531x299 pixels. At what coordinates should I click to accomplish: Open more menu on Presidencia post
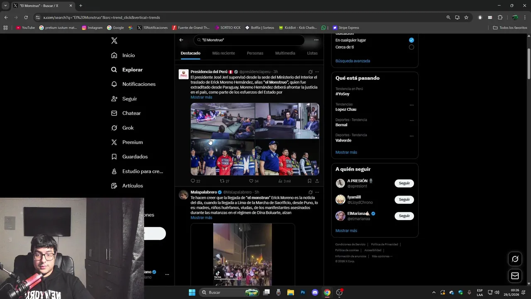(317, 72)
